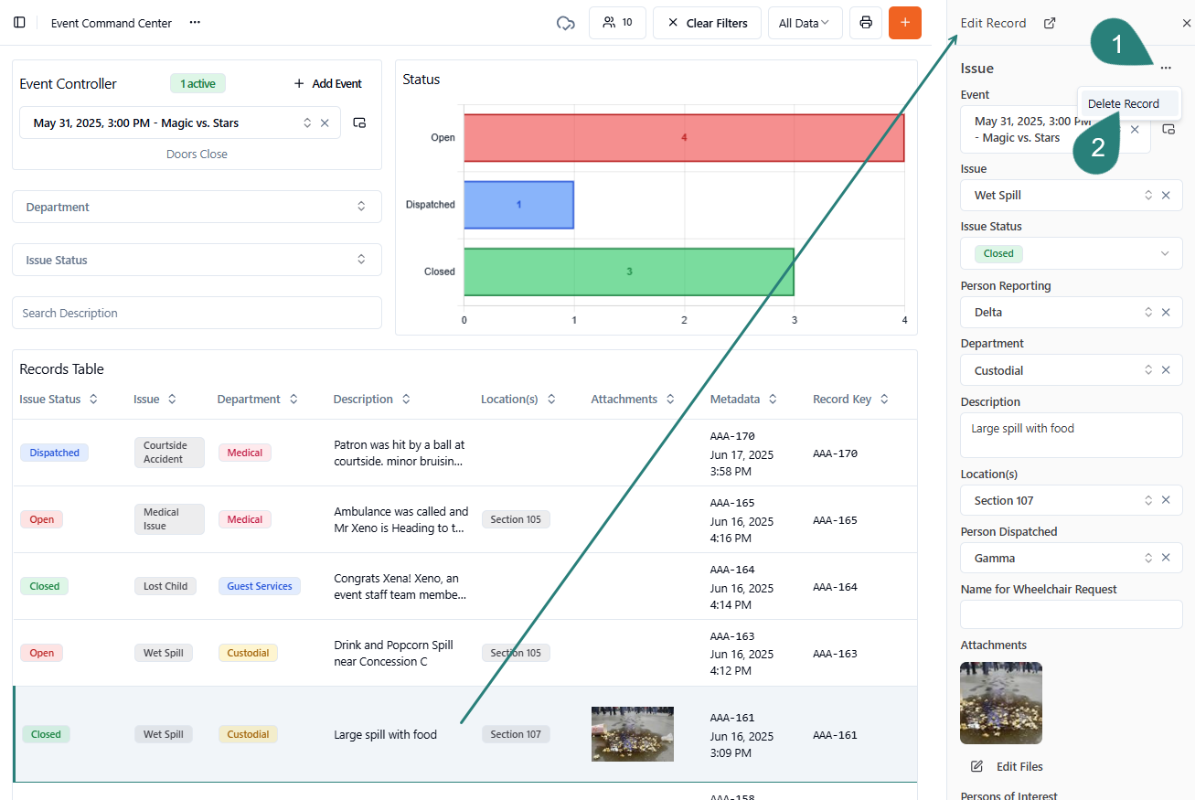This screenshot has width=1195, height=800.
Task: Open spill attachment thumbnail in AAA-161 row
Action: pos(632,734)
